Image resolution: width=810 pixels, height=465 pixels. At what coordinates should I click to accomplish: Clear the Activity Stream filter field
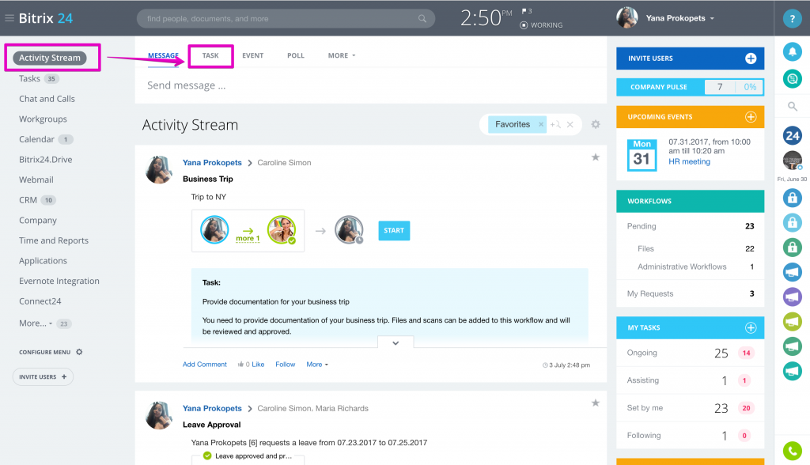(x=570, y=124)
